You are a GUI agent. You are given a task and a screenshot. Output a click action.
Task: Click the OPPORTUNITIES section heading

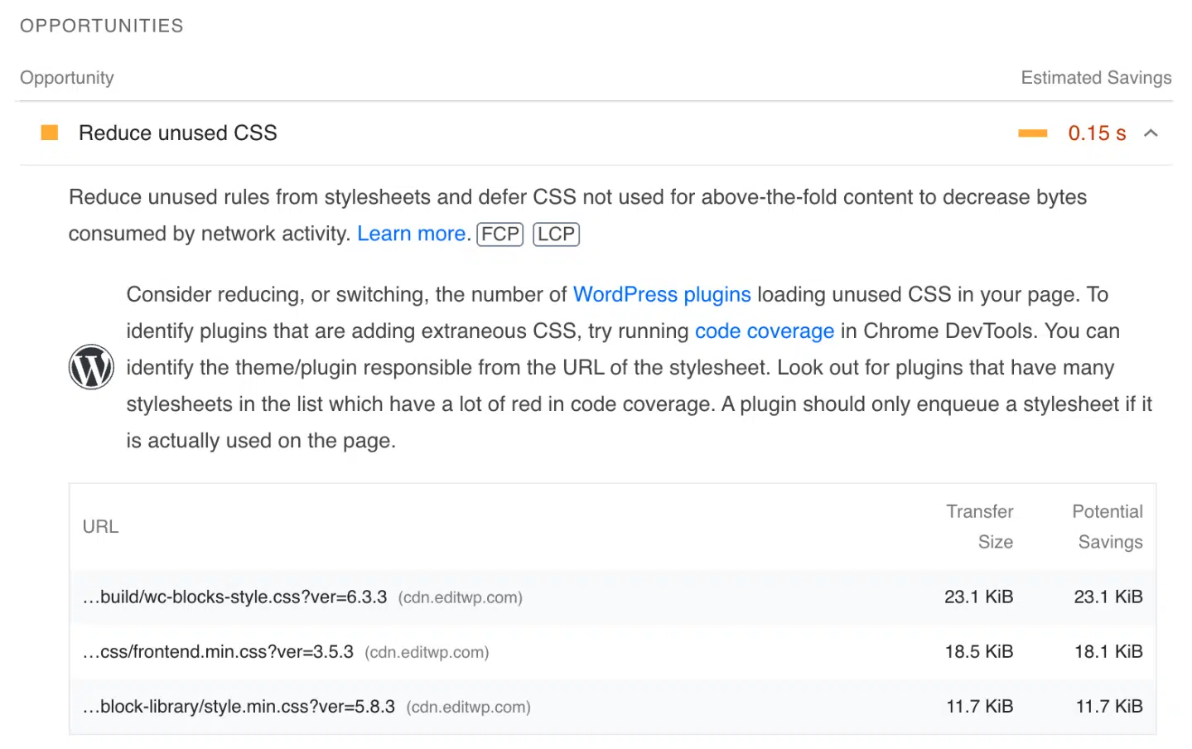[102, 26]
